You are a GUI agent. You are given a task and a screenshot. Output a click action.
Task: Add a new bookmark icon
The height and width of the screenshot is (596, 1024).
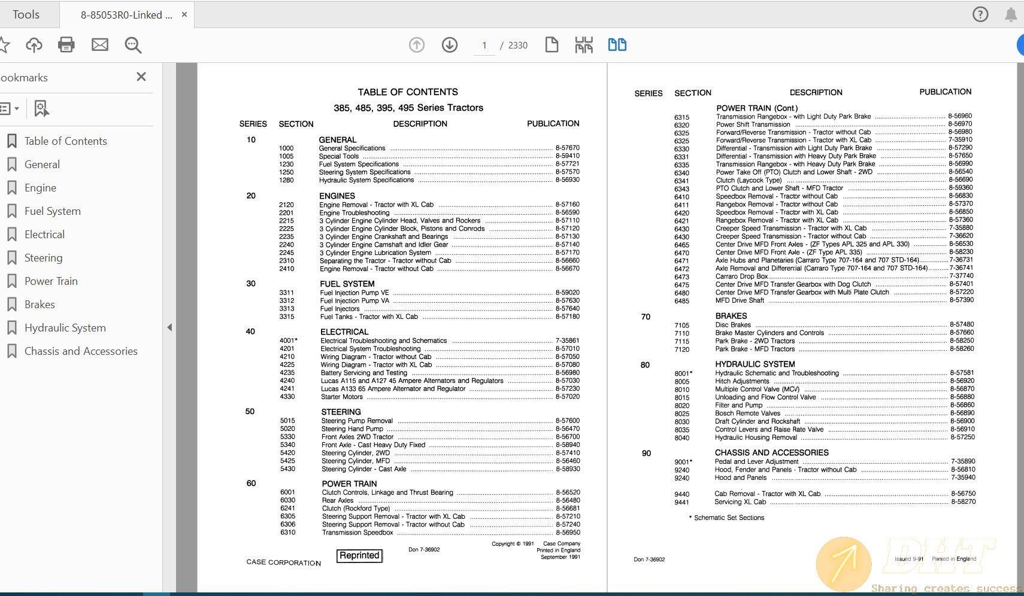[41, 108]
